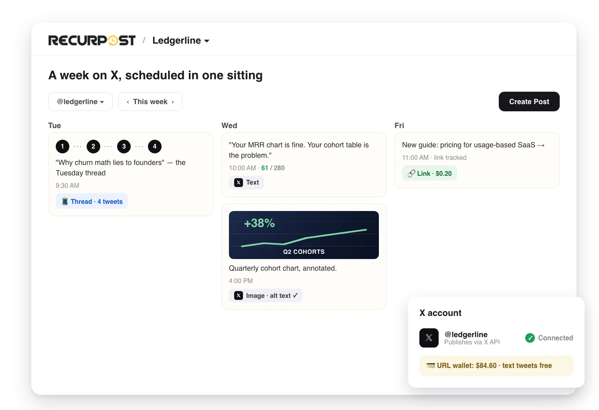Click the alt text checkmark
The image size is (599, 410).
295,295
